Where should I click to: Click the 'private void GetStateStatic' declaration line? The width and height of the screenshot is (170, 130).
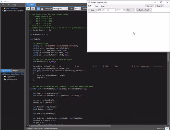coord(58,89)
